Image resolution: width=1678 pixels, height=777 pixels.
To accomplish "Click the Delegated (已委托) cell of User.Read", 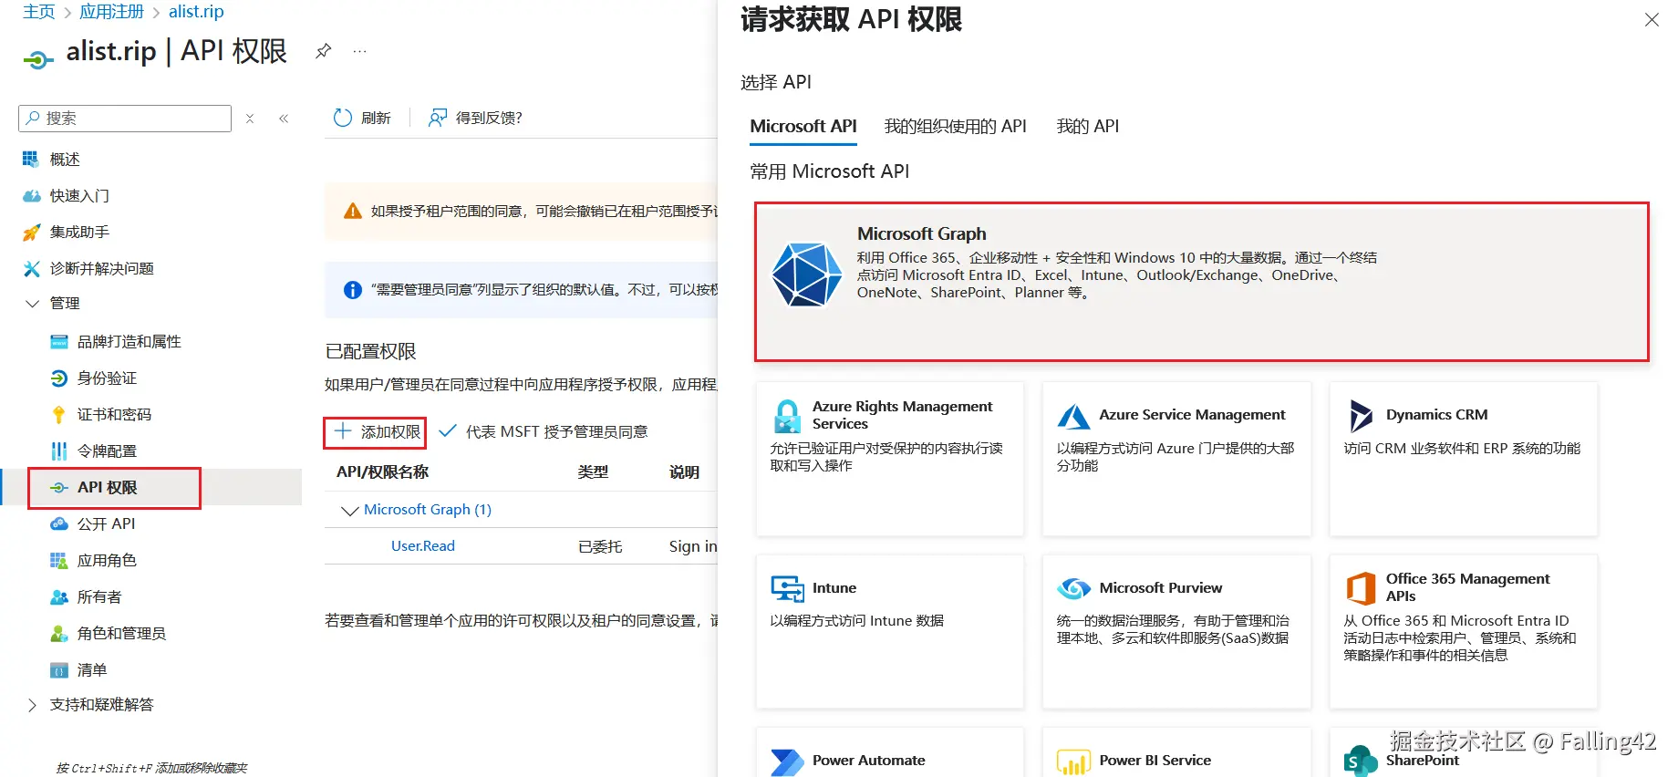I will point(600,546).
